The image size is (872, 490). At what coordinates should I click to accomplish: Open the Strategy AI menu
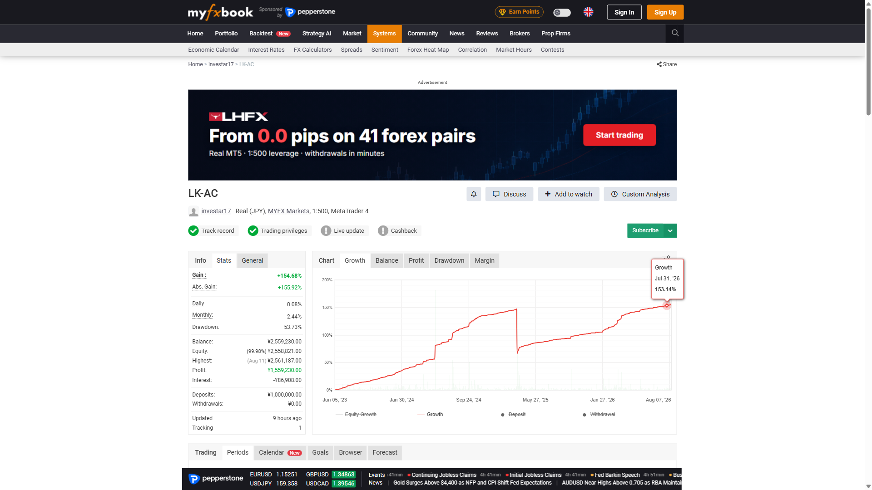click(317, 34)
